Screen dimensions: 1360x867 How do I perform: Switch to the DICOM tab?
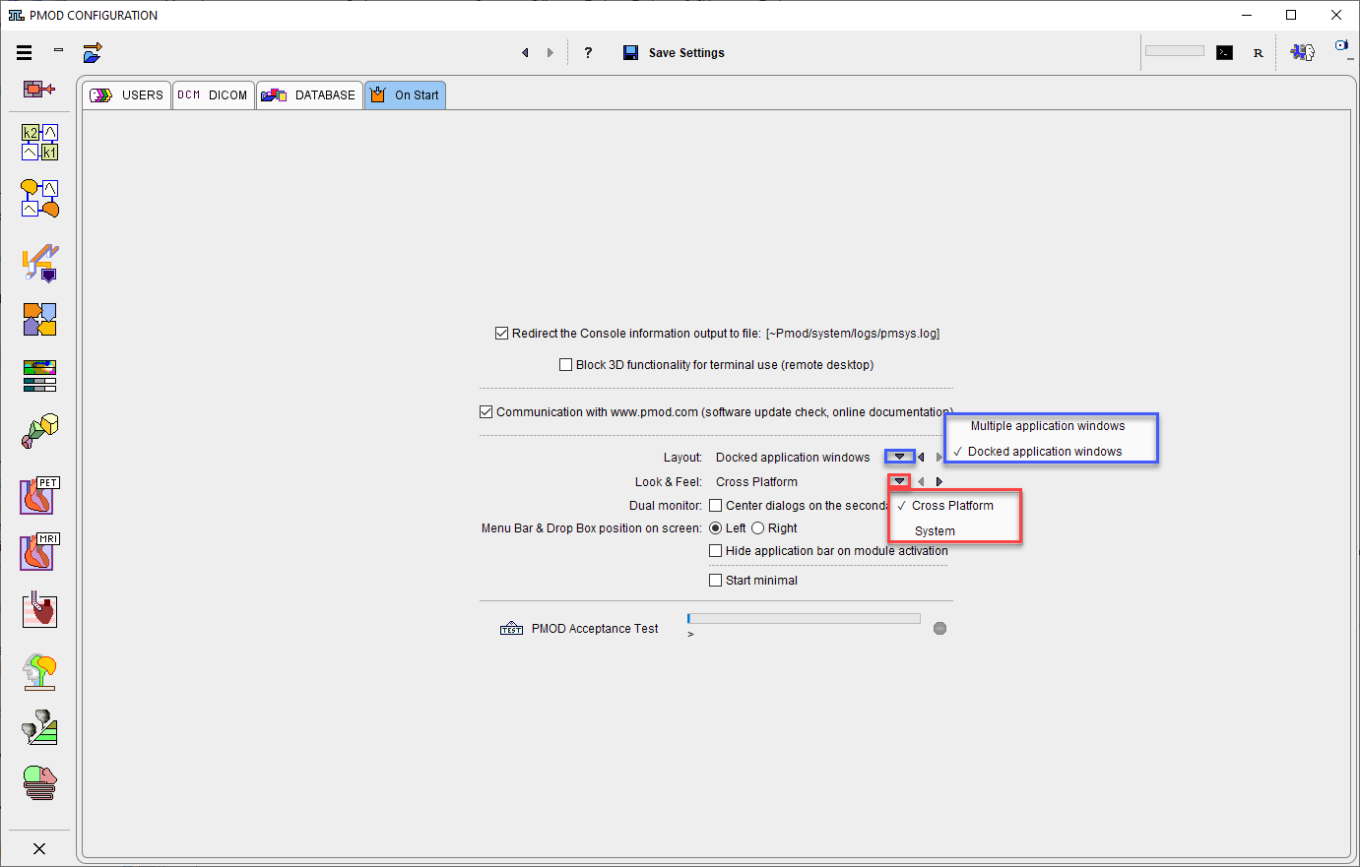(213, 95)
